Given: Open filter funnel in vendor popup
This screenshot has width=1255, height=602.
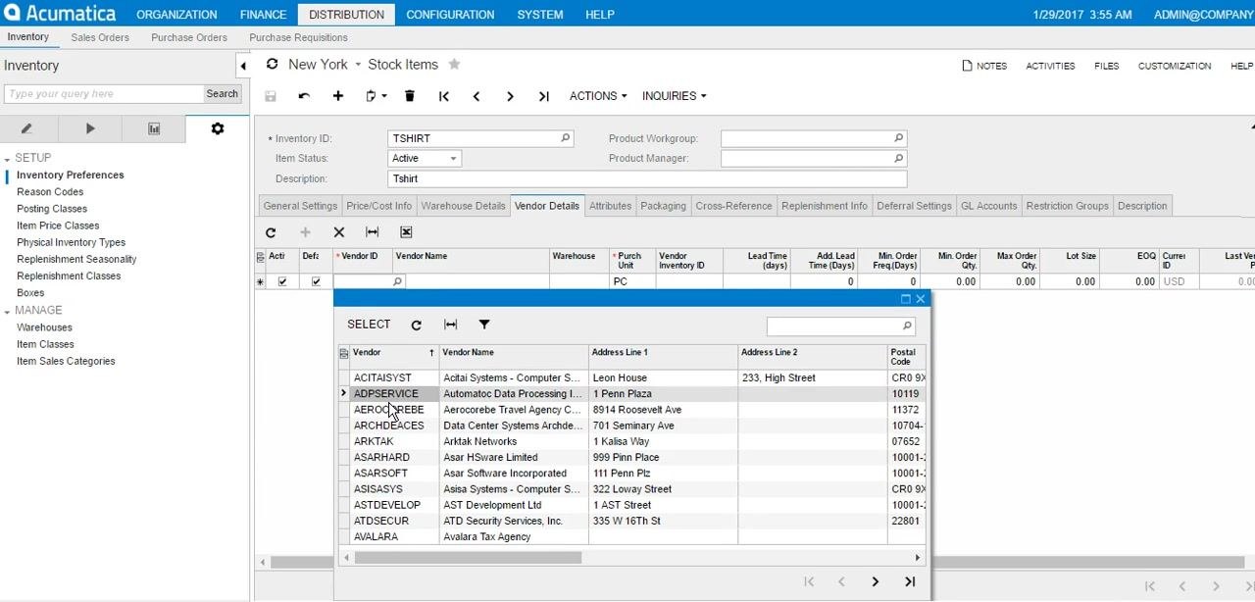Looking at the screenshot, I should tap(484, 325).
